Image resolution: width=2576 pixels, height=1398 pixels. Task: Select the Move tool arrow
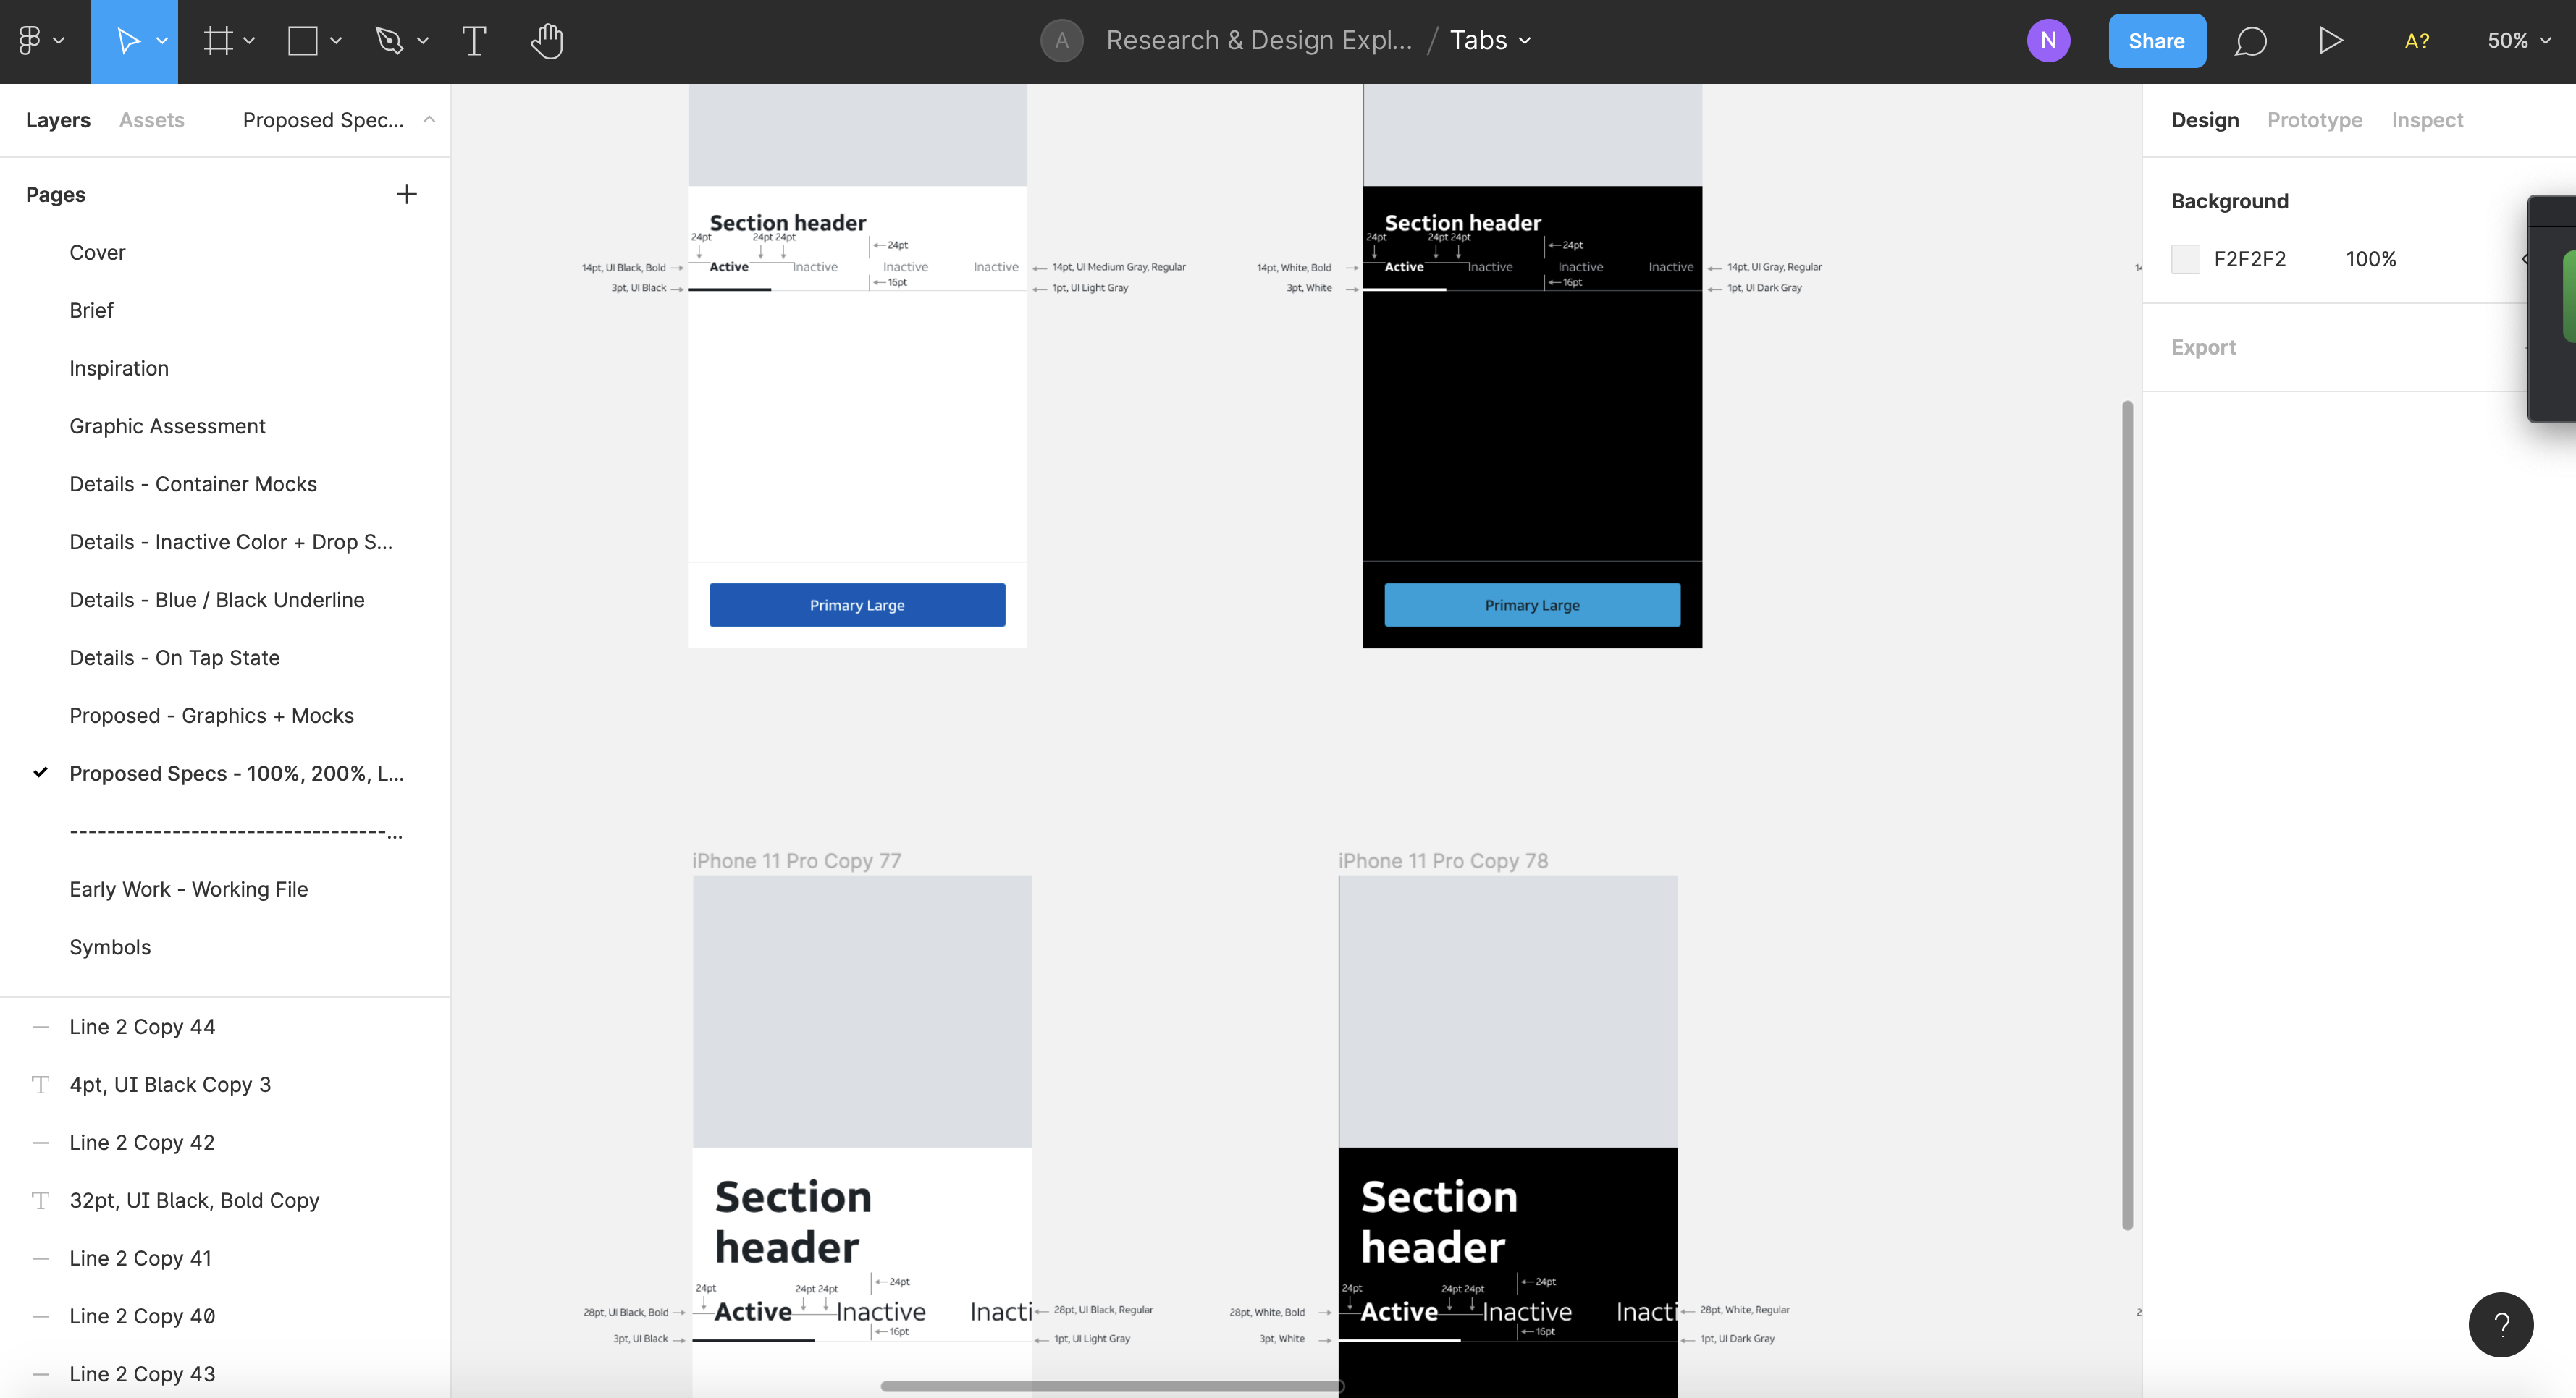tap(127, 40)
